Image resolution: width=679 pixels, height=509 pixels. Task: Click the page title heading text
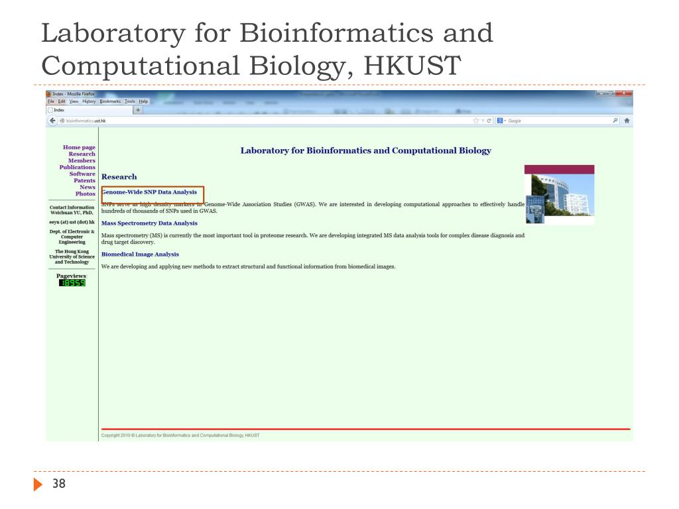[366, 150]
